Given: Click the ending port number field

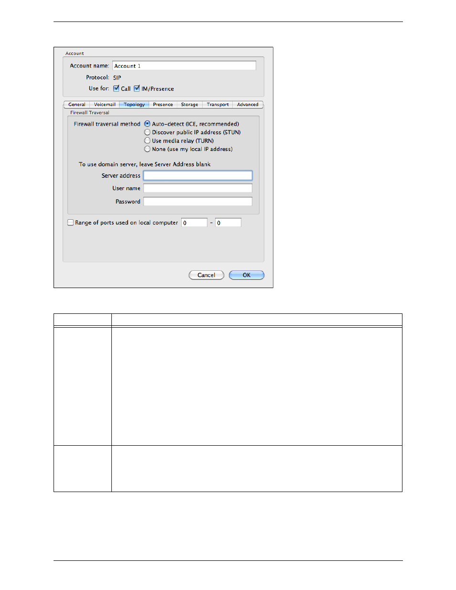Looking at the screenshot, I should (228, 223).
